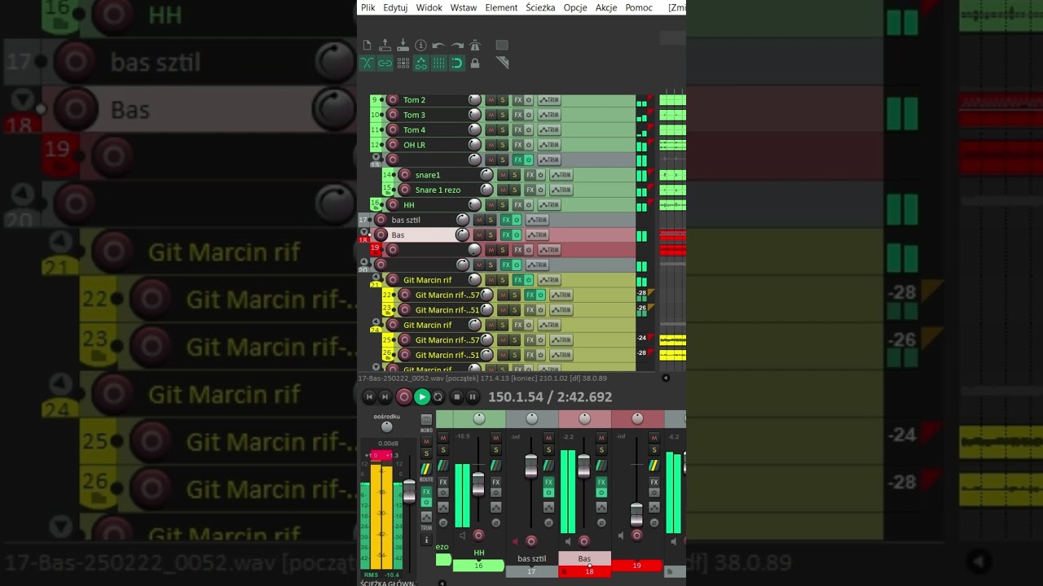This screenshot has height=586, width=1043.
Task: Open the Edytuj menu
Action: [395, 7]
